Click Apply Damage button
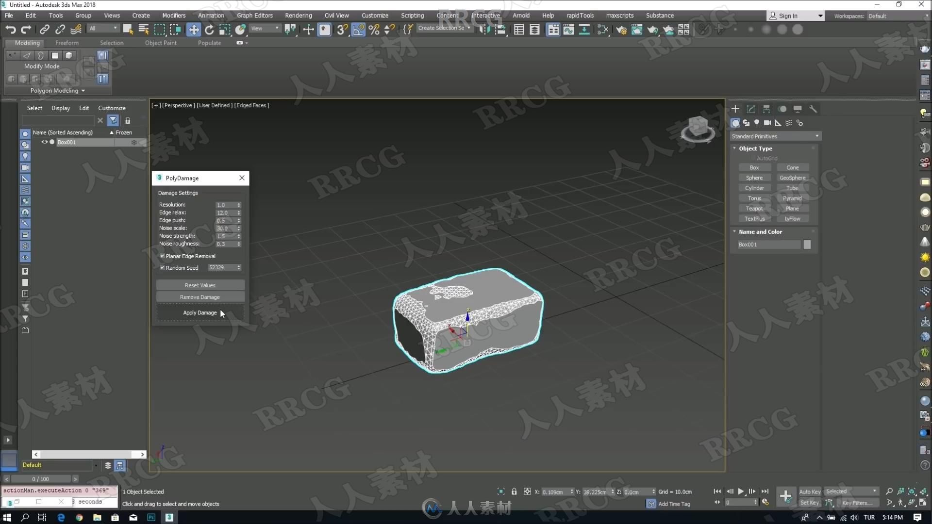Image resolution: width=932 pixels, height=524 pixels. tap(200, 312)
